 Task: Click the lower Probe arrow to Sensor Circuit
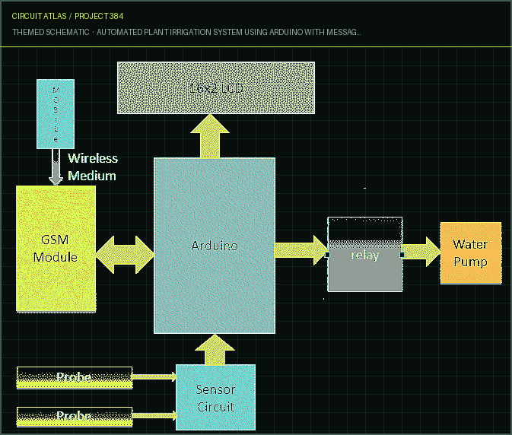pos(155,415)
